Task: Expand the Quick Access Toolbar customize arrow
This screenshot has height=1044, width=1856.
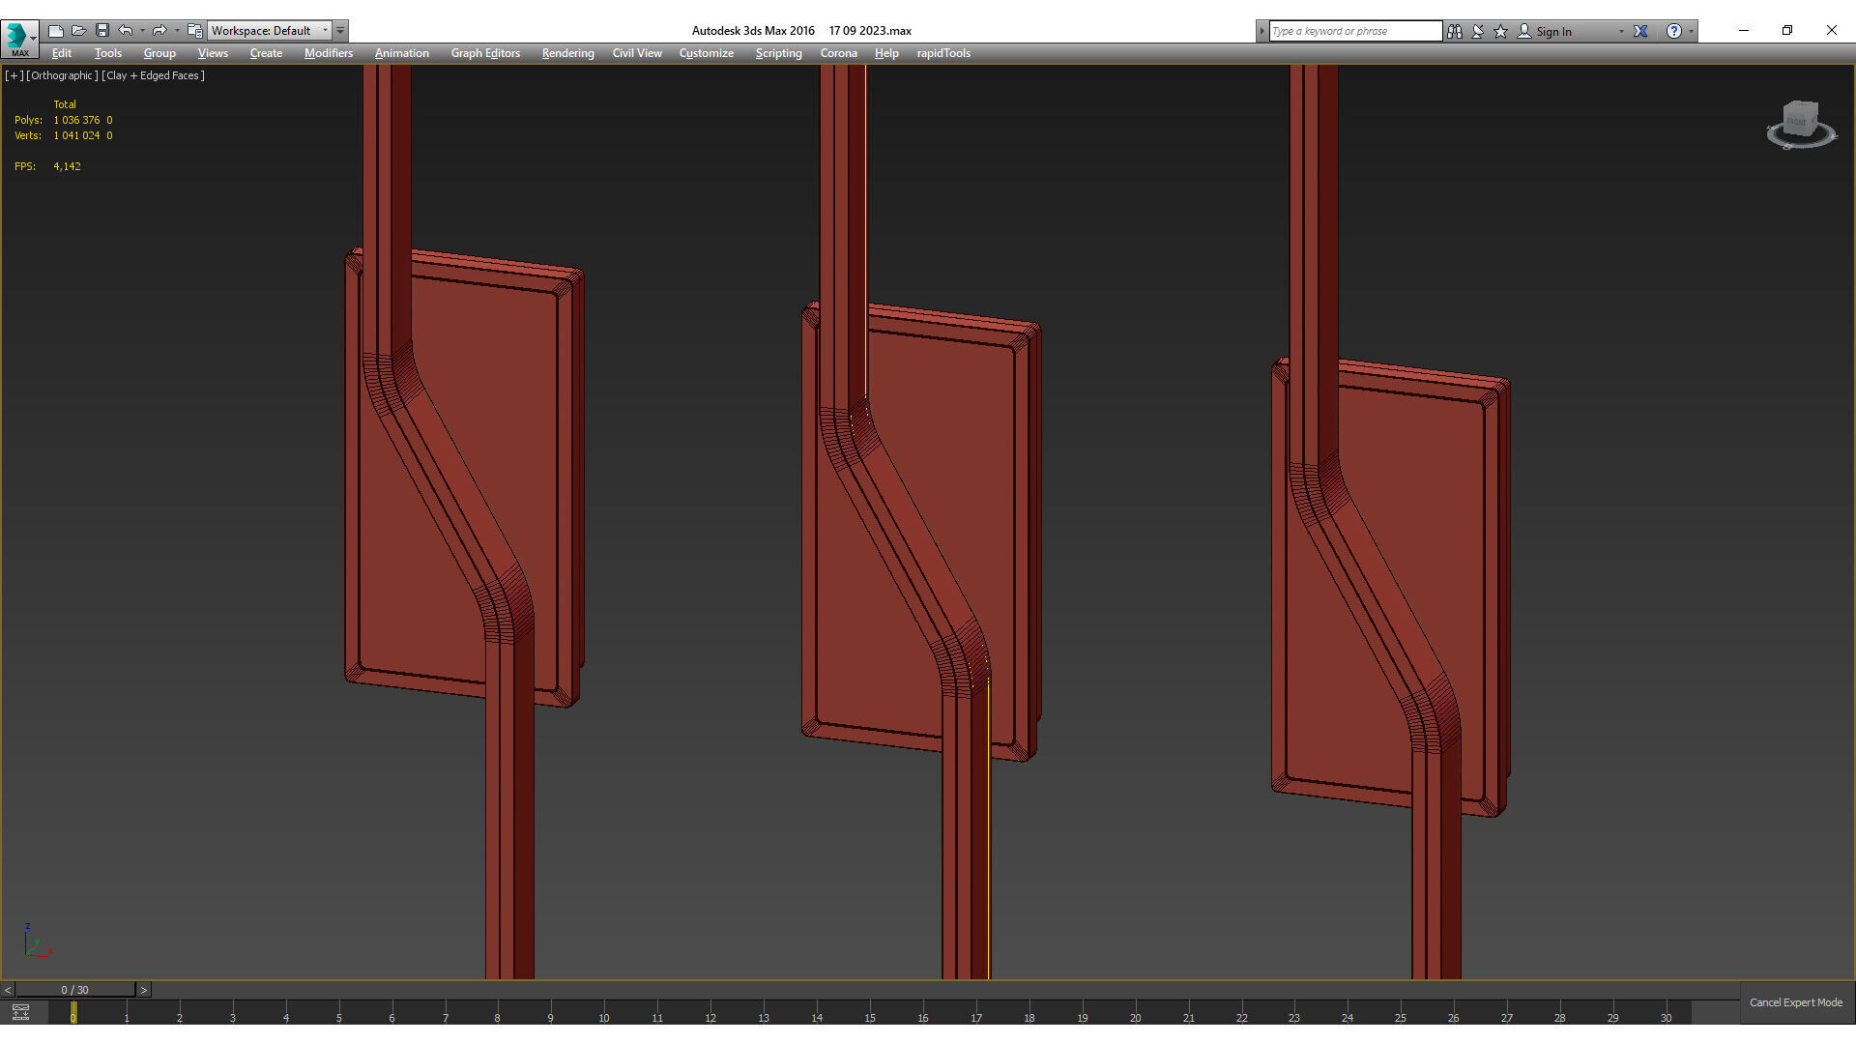Action: (340, 31)
